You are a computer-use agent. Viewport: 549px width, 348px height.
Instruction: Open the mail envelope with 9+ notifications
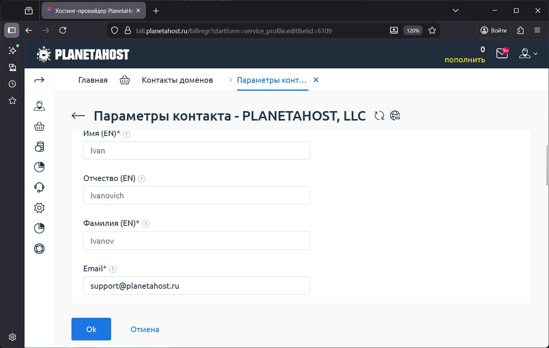(x=502, y=54)
